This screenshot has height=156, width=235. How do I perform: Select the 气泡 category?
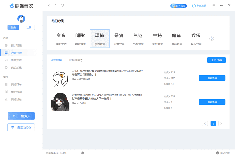point(138,39)
